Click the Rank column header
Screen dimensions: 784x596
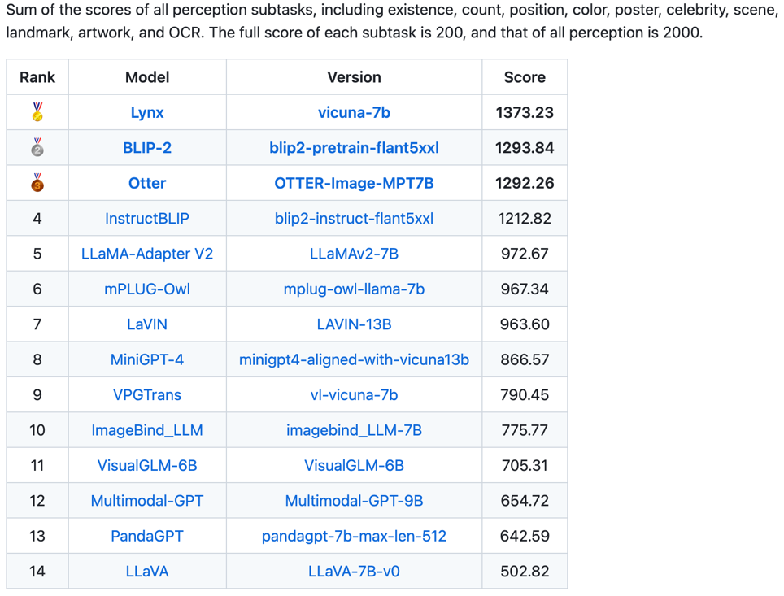click(x=37, y=77)
